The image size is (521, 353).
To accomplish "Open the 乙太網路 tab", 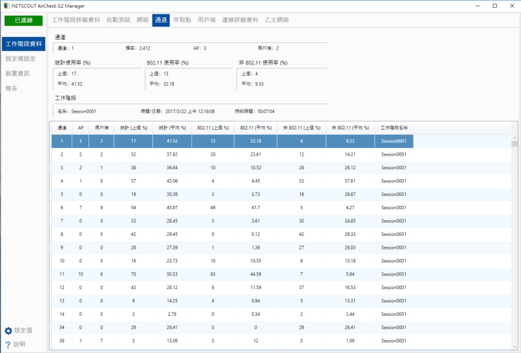I will coord(277,20).
